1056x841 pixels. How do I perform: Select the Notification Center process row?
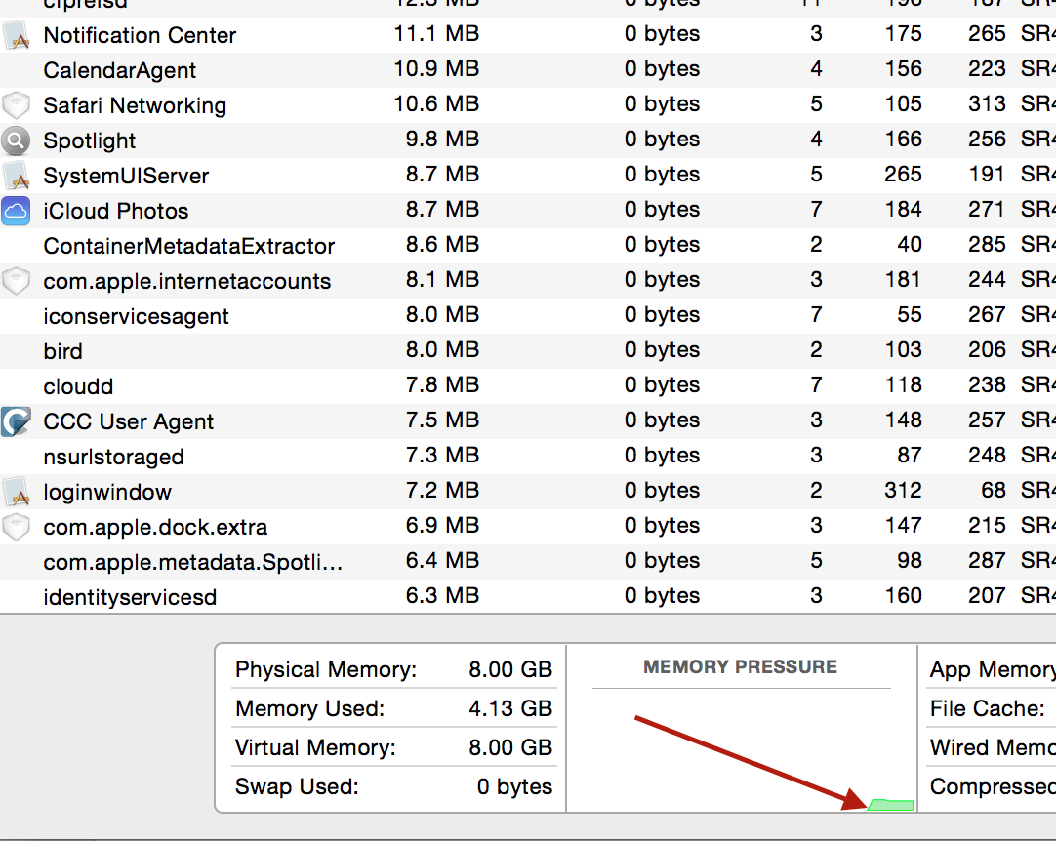[528, 35]
